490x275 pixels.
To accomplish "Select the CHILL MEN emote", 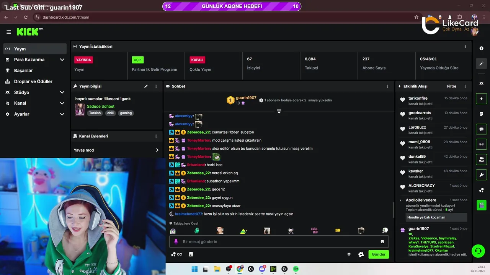I will pyautogui.click(x=314, y=230).
